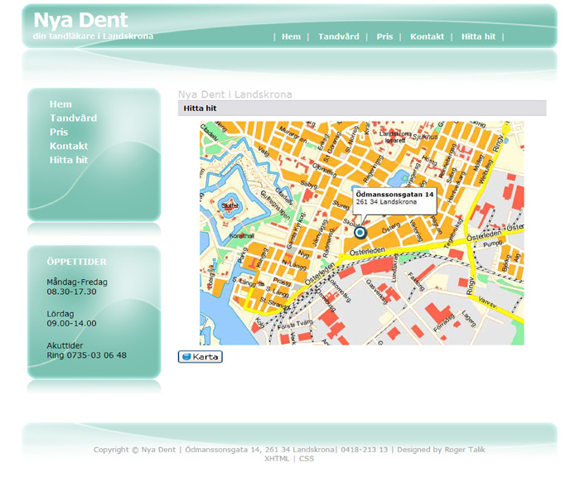Viewport: 580px width, 482px height.
Task: Visit Kontakt via the left sidebar
Action: click(69, 147)
